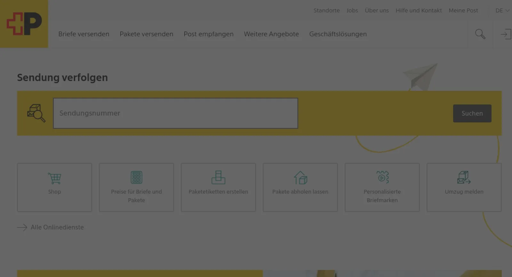Click the personalised stamp icon
Viewport: 512px width, 277px height.
(x=382, y=177)
